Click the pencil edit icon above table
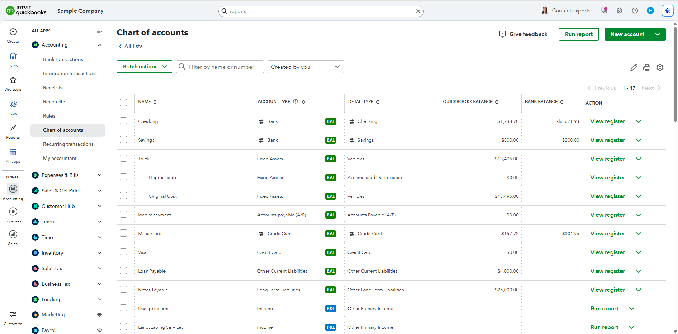This screenshot has width=678, height=334. (634, 67)
